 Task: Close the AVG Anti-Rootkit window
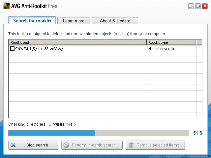(205, 6)
